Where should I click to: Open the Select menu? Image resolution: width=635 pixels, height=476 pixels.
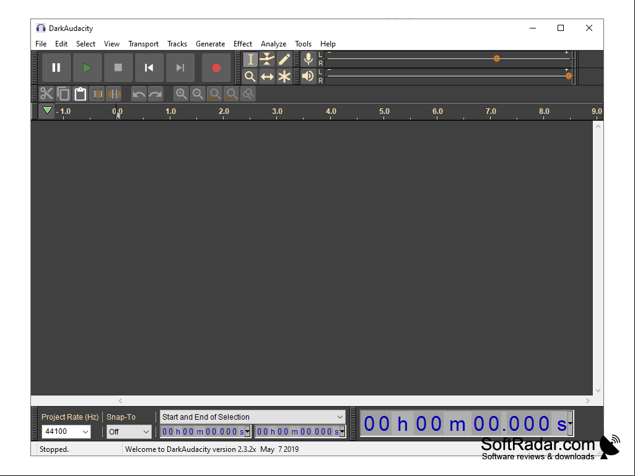[85, 44]
